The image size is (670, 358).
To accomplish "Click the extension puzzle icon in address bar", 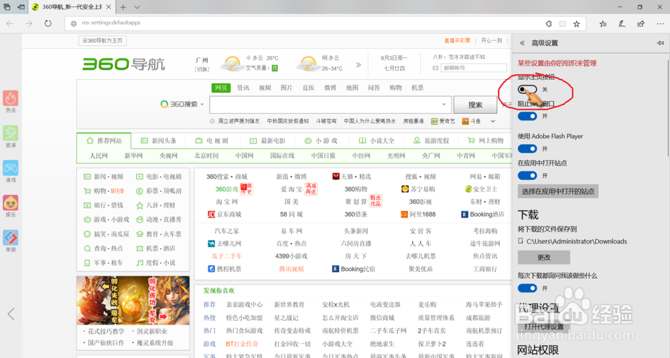I will point(549,24).
